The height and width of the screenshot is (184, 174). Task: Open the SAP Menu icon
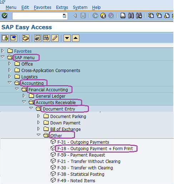pos(14,38)
